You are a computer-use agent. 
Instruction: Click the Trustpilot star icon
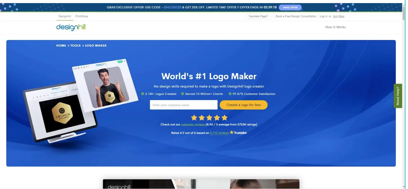[232, 132]
